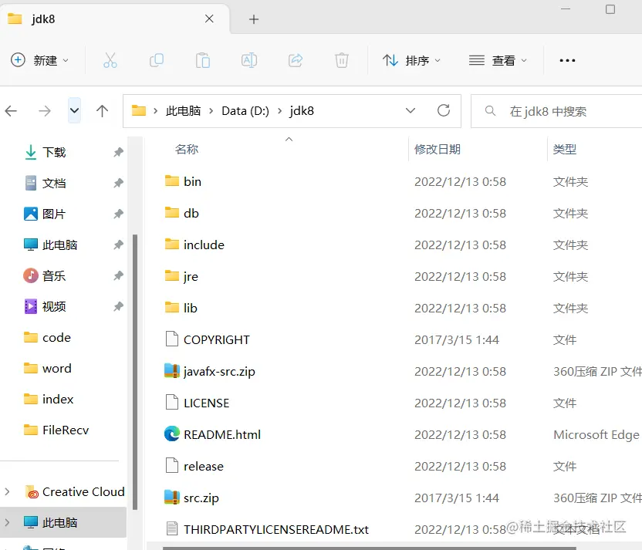Click pin icon next to 音乐
The height and width of the screenshot is (550, 642).
(x=118, y=276)
